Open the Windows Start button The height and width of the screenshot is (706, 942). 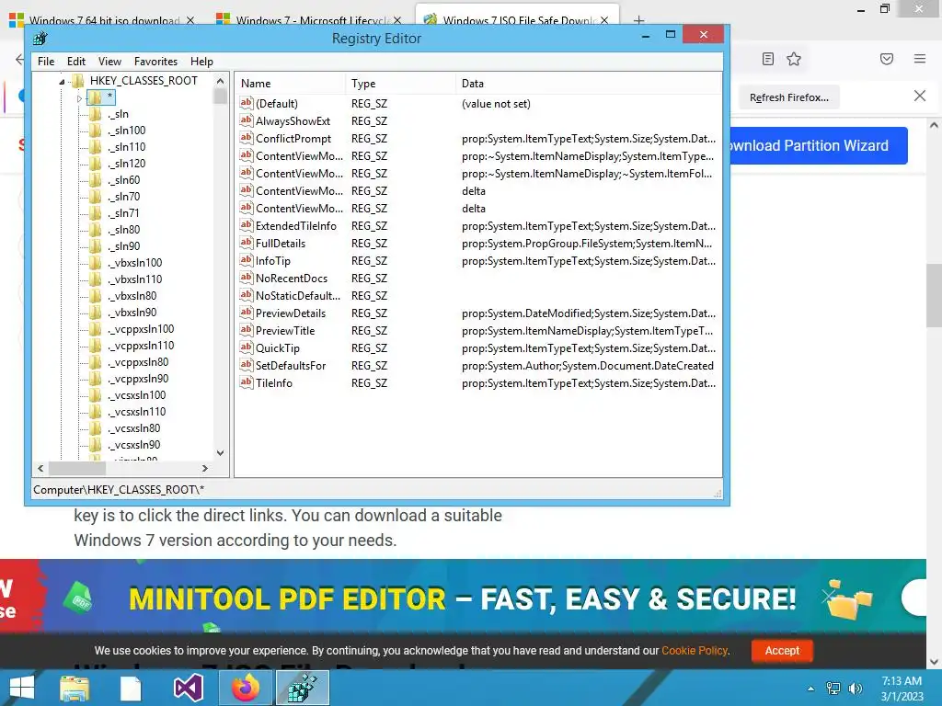22,688
